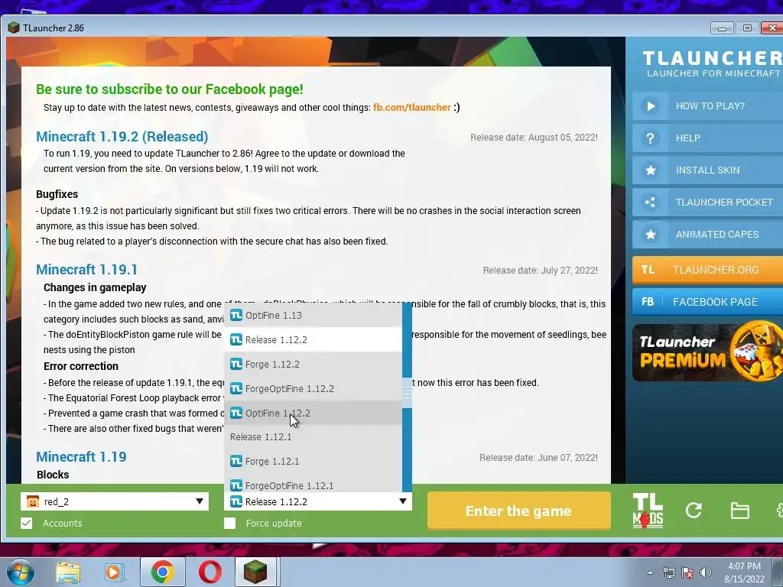Choose ForgeOptiFine 1.12.2 from the list
Screen dimensions: 783x587
(x=313, y=388)
